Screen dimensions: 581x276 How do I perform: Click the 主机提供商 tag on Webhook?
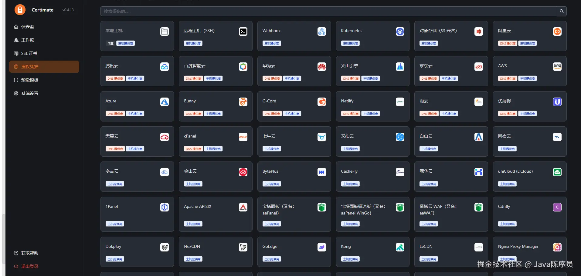pyautogui.click(x=272, y=43)
